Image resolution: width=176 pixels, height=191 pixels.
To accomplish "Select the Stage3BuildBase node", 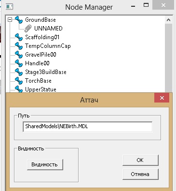I will point(46,72).
